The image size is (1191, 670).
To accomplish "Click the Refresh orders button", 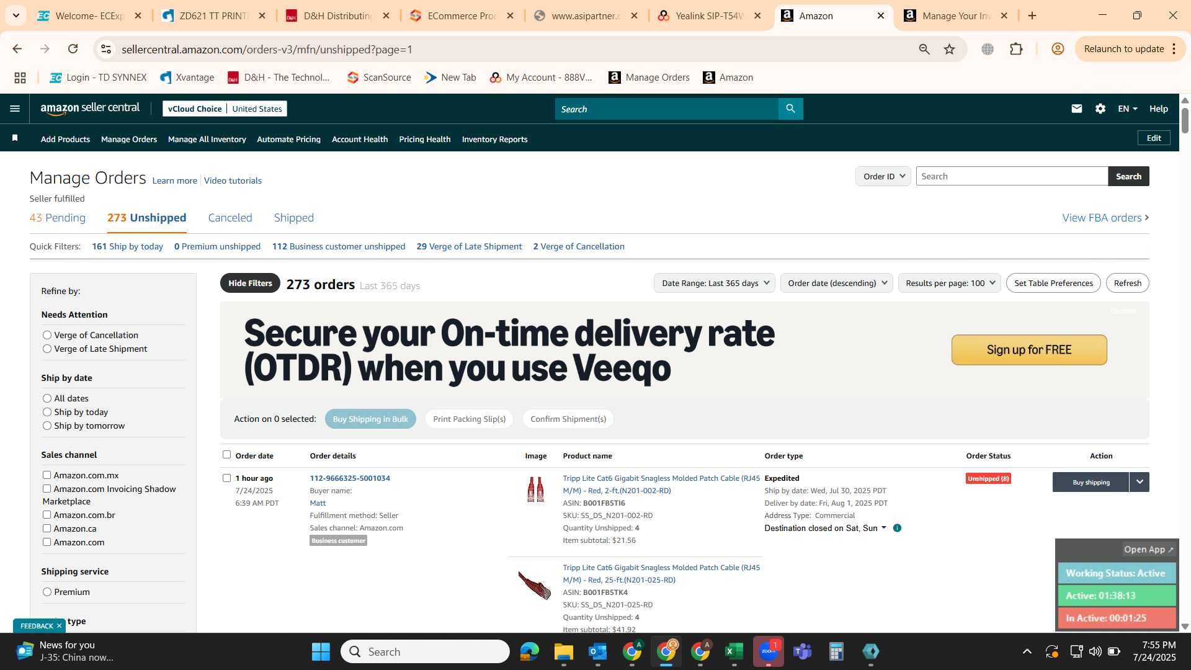I will [x=1127, y=283].
